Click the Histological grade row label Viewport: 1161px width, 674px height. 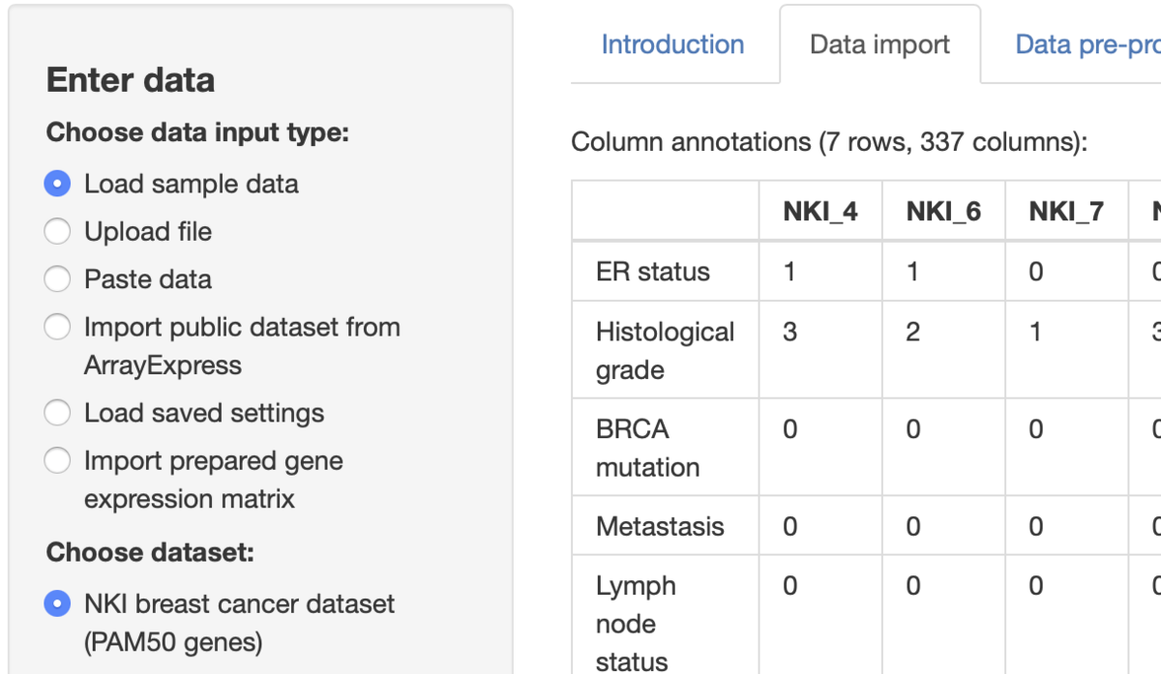pyautogui.click(x=665, y=351)
